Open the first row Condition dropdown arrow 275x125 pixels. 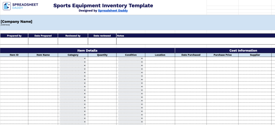tap(142, 59)
